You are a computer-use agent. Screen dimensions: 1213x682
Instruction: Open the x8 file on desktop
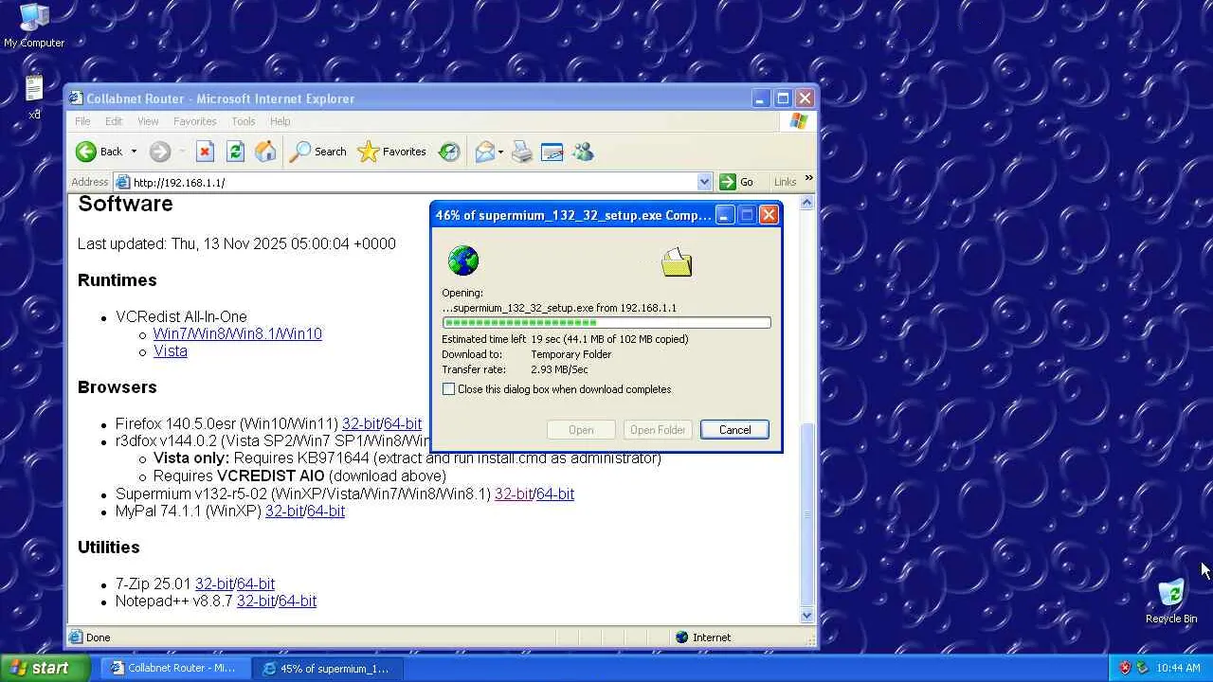tap(34, 98)
